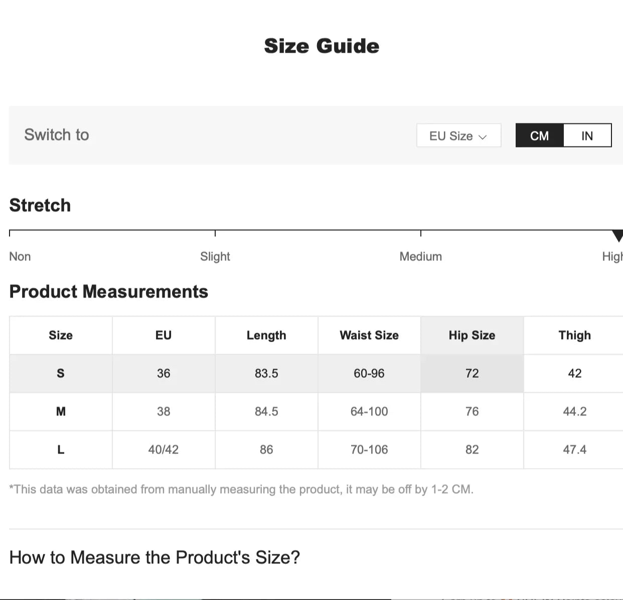
Task: Click the 64-100 waist size cell
Action: point(369,411)
